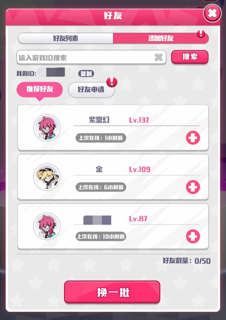
Task: Open the Lv.87 player's avatar
Action: click(47, 226)
